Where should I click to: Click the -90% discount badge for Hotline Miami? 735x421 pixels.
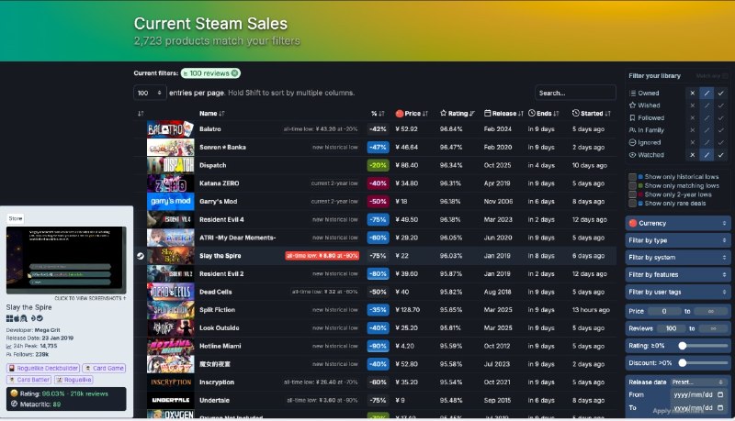point(378,346)
